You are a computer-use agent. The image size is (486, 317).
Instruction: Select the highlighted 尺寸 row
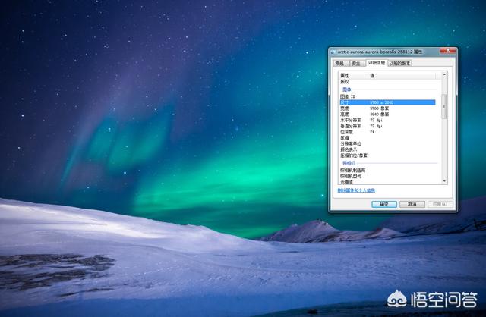[x=387, y=102]
